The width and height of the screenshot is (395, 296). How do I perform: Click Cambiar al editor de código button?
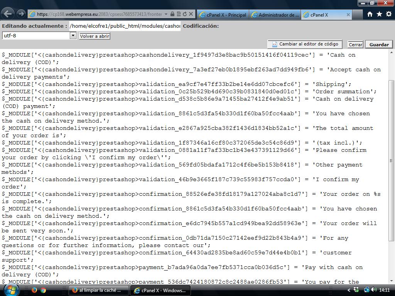305,44
